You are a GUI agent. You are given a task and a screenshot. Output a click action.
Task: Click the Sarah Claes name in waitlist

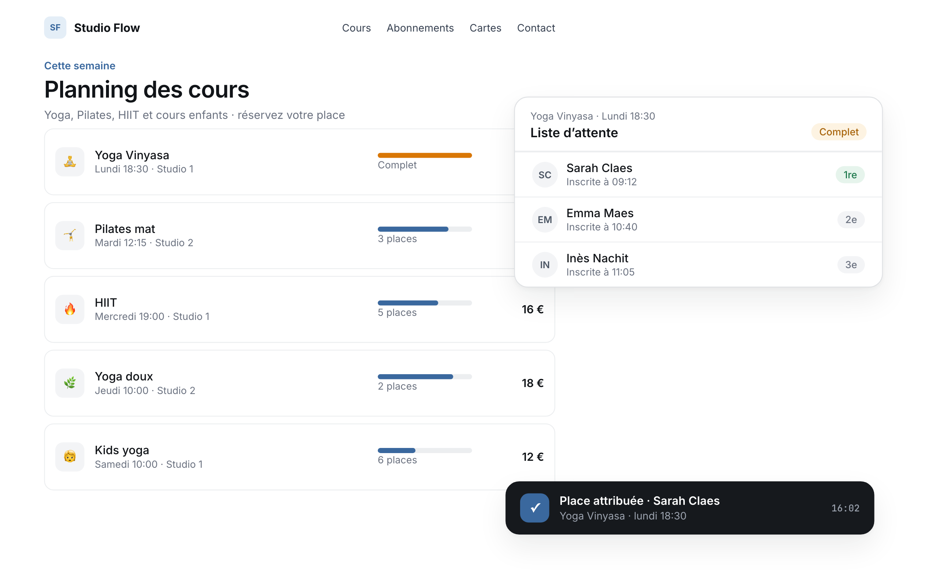599,168
